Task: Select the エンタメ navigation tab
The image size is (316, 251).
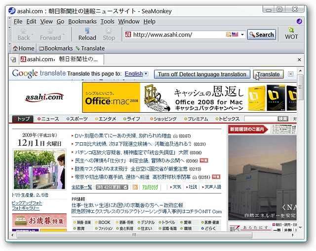Action: point(106,119)
